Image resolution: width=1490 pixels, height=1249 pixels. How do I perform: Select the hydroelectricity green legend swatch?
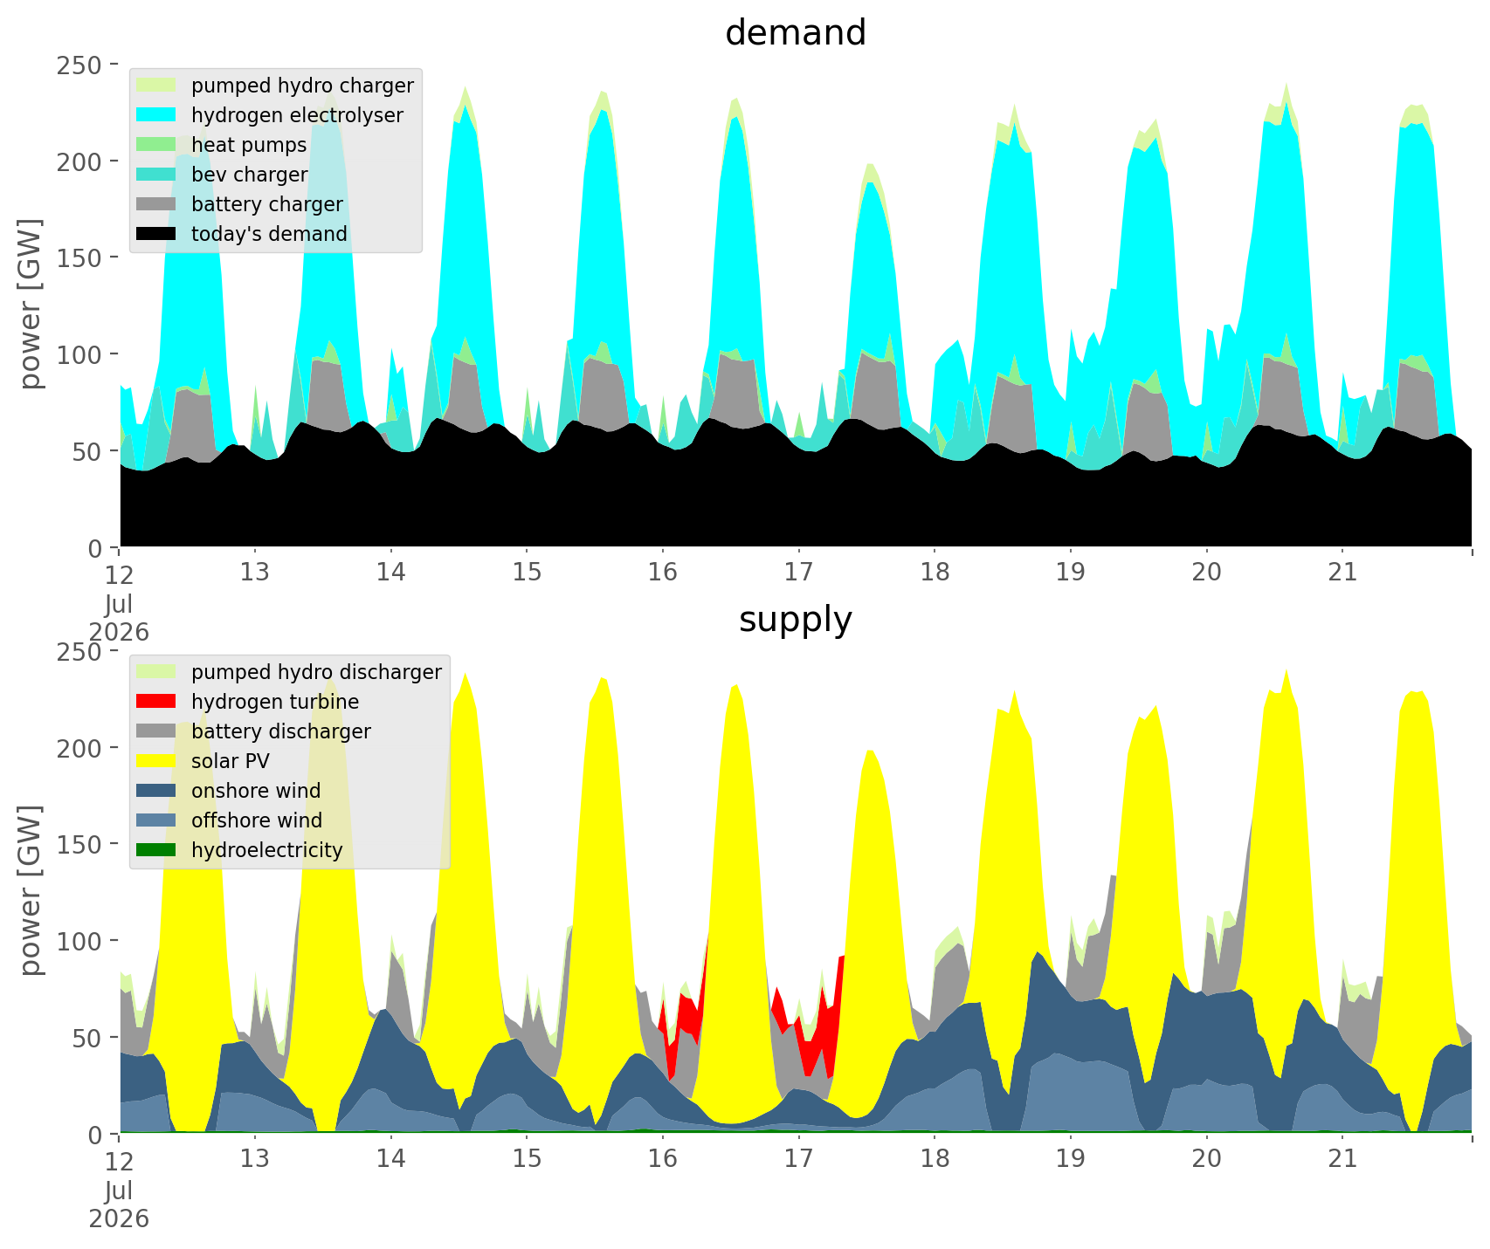tap(157, 850)
